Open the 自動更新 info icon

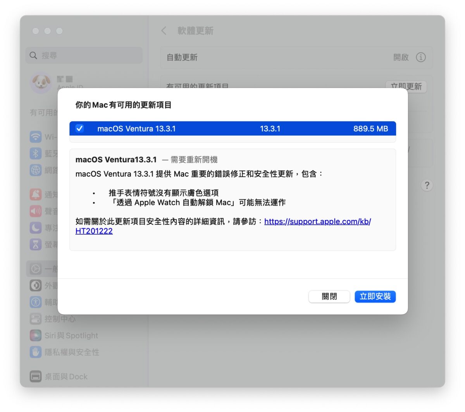coord(420,57)
